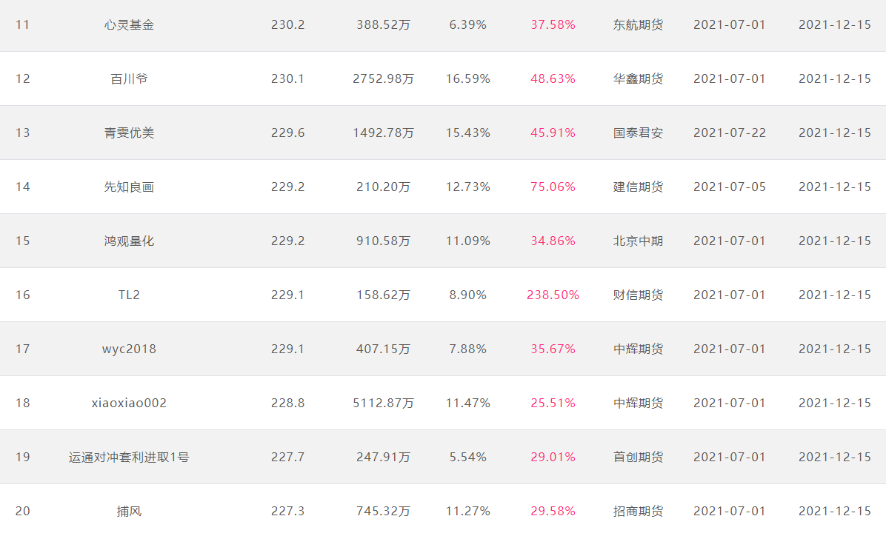
Task: Select the 5112.87万 net asset cell
Action: [383, 403]
